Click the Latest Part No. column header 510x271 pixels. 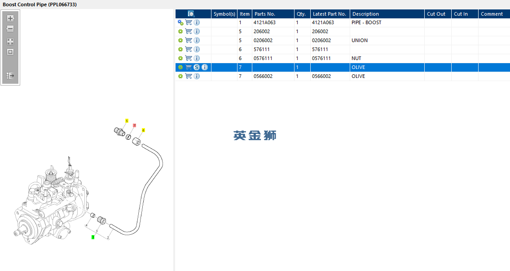point(330,14)
